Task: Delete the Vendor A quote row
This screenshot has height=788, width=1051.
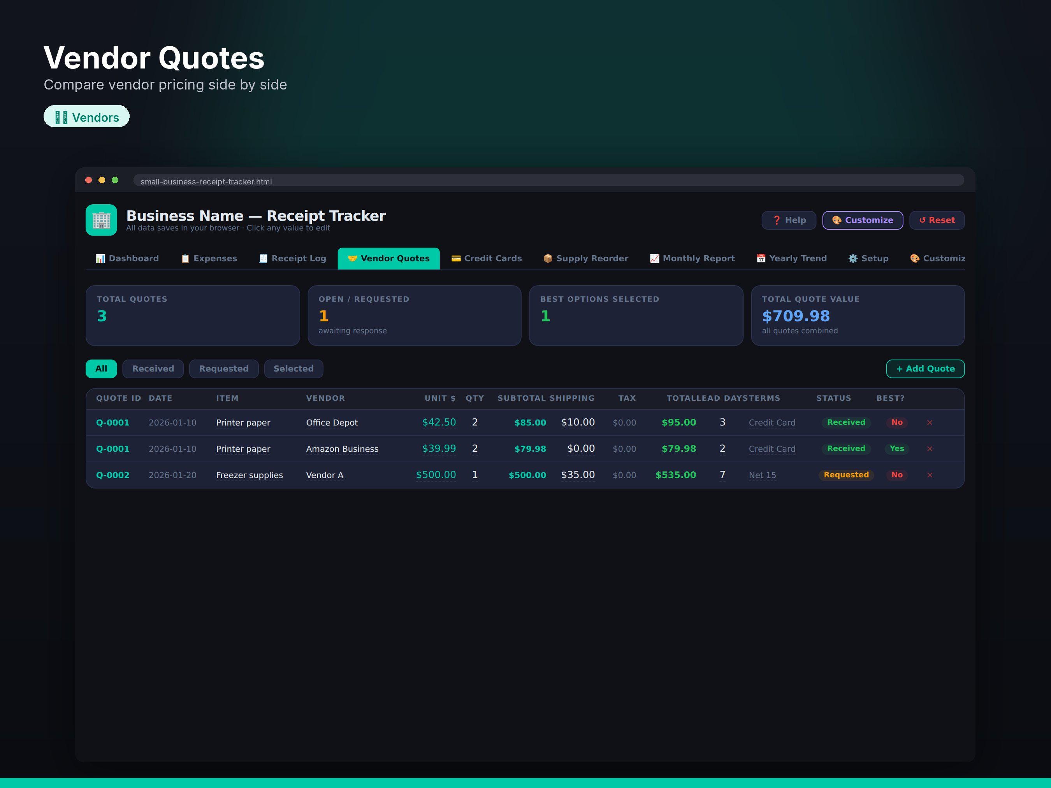Action: click(x=930, y=474)
